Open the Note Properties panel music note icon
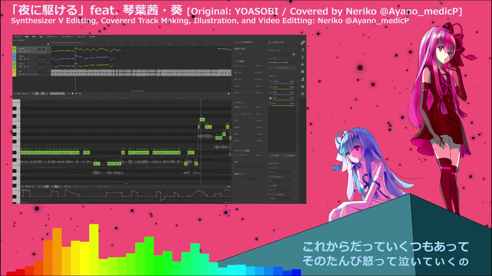 tap(302, 50)
